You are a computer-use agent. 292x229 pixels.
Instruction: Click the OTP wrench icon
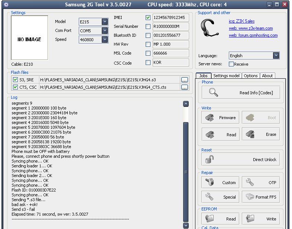click(x=250, y=182)
